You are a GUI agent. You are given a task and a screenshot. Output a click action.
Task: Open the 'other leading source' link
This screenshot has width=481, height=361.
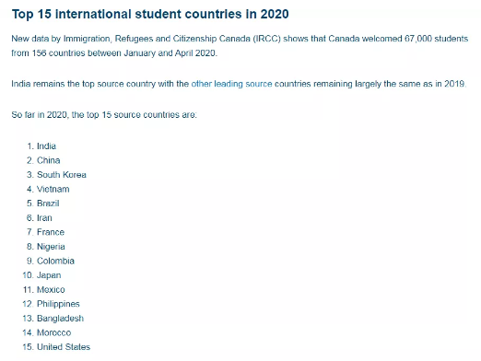point(231,84)
